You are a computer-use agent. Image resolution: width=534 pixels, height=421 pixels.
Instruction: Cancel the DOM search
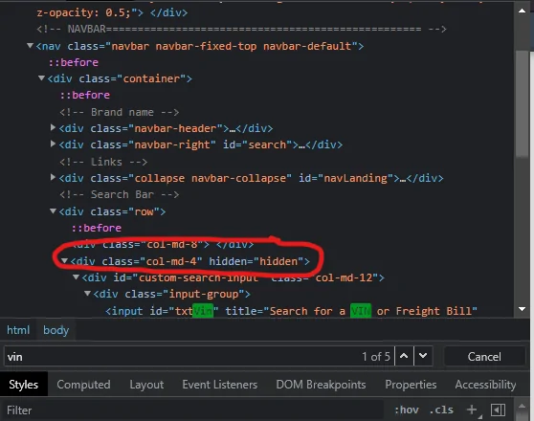[x=484, y=357]
